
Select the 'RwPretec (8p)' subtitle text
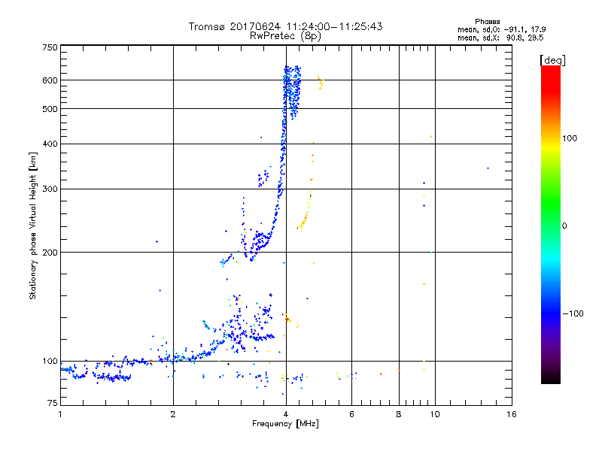[285, 36]
